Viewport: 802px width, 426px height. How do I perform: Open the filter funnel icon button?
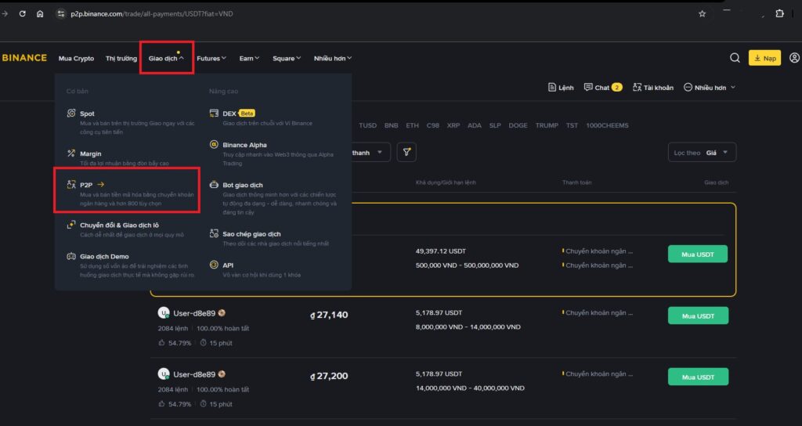tap(406, 153)
